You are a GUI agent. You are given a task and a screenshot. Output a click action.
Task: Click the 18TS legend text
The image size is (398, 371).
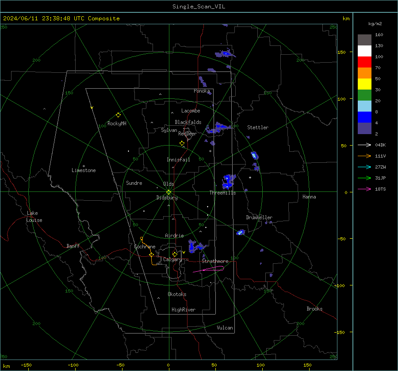(x=380, y=189)
